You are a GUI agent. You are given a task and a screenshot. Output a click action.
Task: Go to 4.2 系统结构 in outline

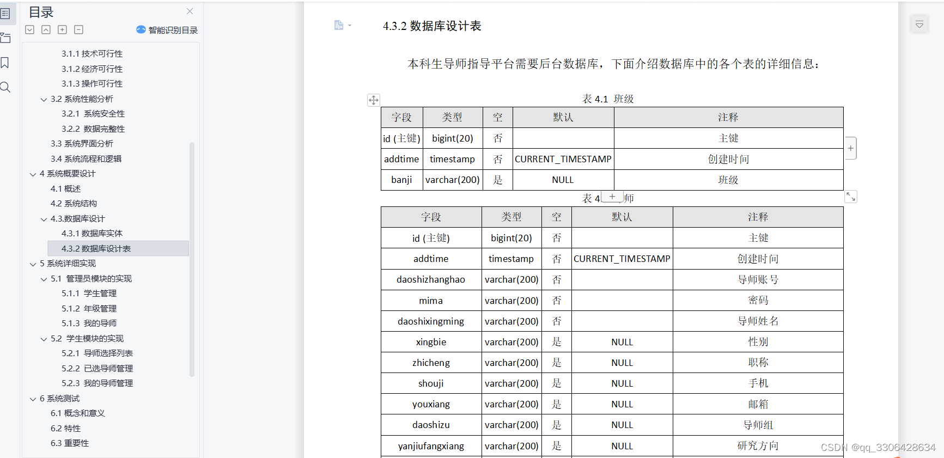pos(74,203)
